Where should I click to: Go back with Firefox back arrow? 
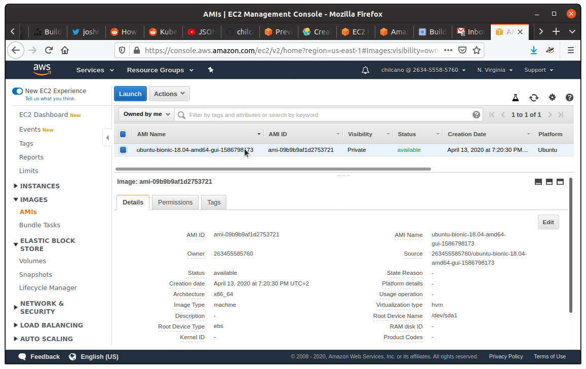(x=16, y=51)
